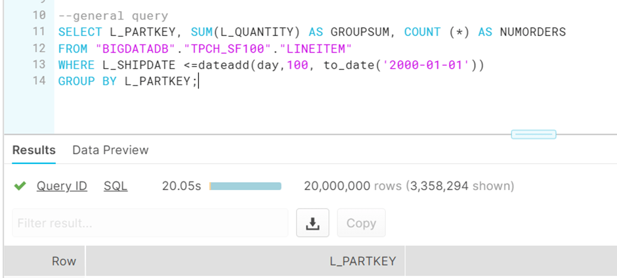Click the L_PARTKEY column header

362,261
